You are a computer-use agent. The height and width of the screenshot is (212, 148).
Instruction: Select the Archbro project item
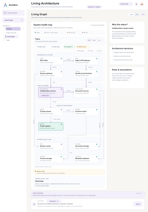pyautogui.click(x=13, y=29)
